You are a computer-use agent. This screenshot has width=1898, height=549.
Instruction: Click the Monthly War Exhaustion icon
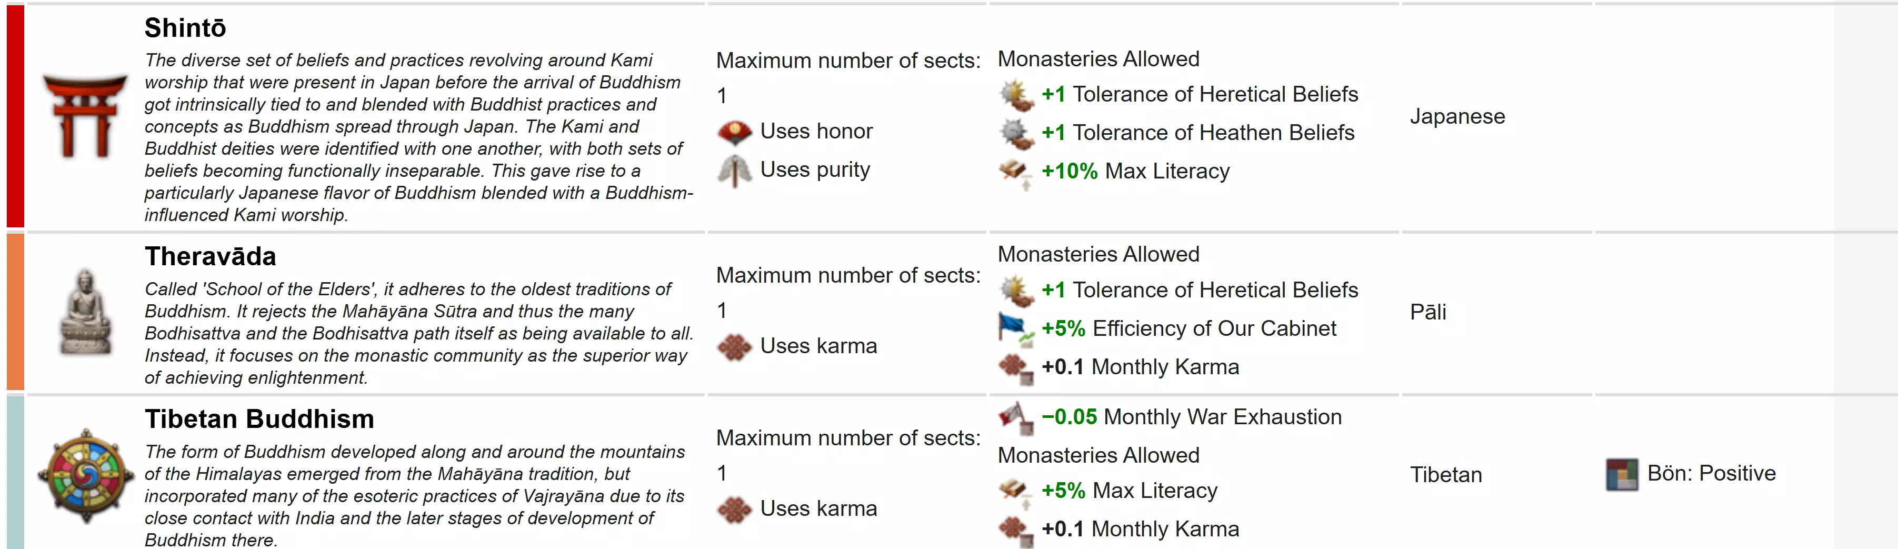1015,418
